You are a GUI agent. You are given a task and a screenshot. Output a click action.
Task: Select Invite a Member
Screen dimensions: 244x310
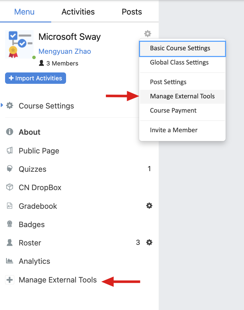(182, 130)
